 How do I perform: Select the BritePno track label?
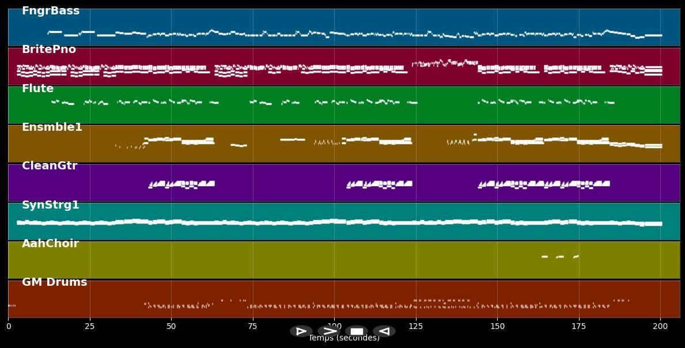[49, 50]
